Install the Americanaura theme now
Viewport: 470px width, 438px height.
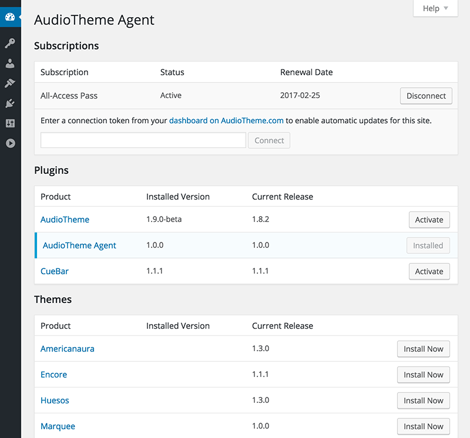tap(423, 349)
